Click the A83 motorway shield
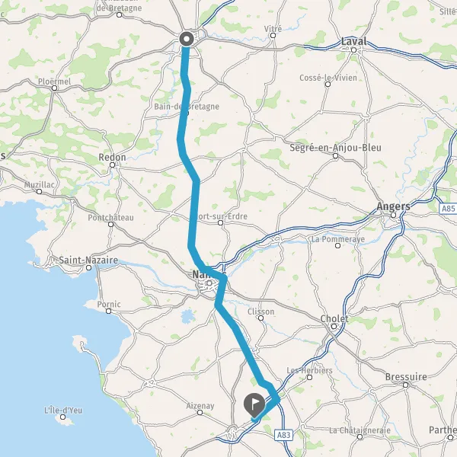457x457 pixels. point(283,435)
